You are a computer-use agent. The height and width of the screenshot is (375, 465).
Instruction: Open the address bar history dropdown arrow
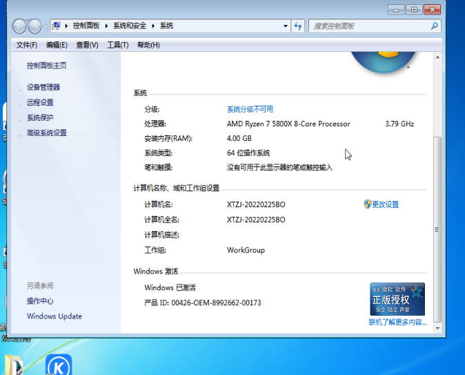(286, 26)
